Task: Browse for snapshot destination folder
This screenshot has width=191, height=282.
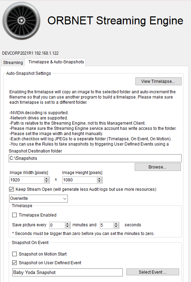Action: (x=158, y=167)
